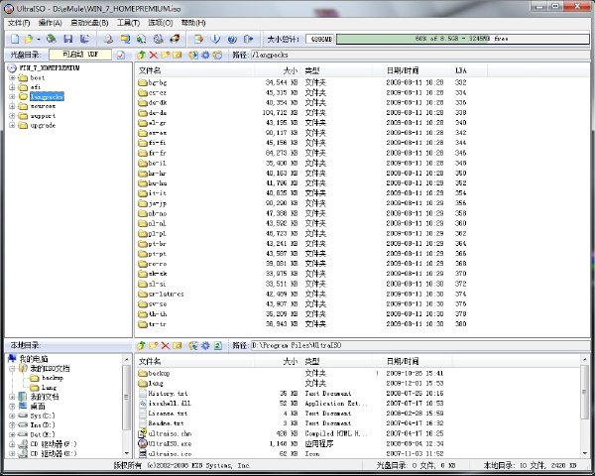Go up a level in local directory
The image size is (595, 476).
coord(141,345)
